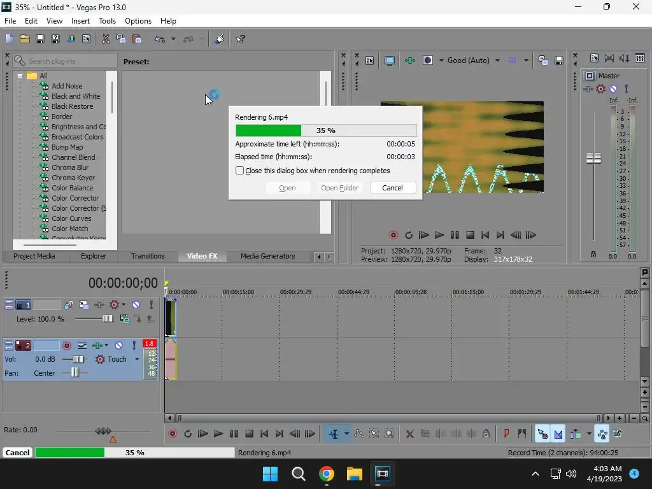Screen dimensions: 652x489
Task: Click the What's This help icon
Action: click(240, 39)
